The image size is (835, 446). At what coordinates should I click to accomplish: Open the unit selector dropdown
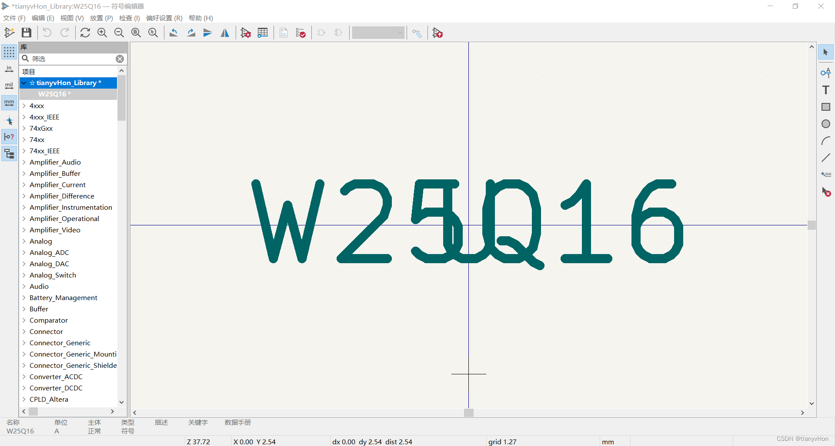pyautogui.click(x=378, y=33)
